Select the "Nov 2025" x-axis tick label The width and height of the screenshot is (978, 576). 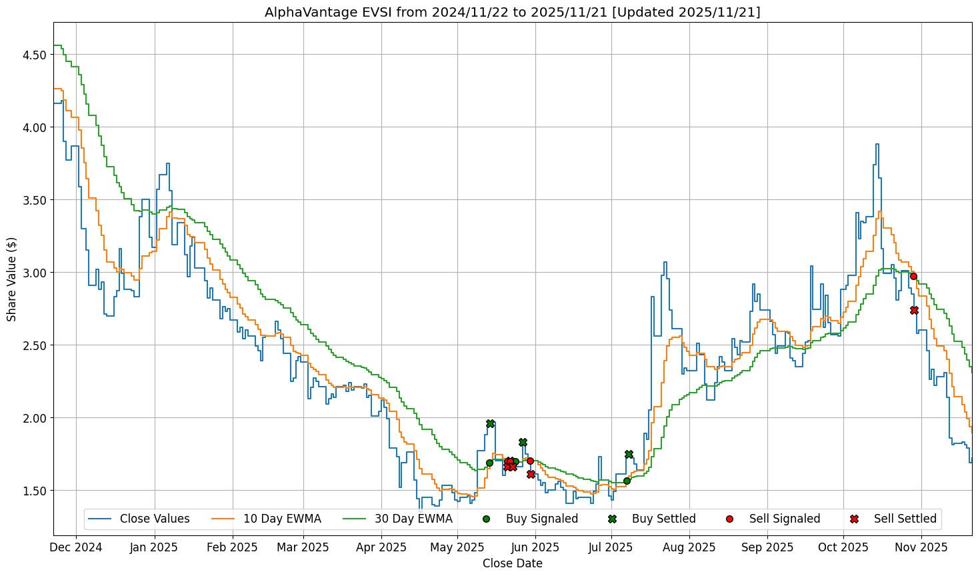tap(921, 547)
